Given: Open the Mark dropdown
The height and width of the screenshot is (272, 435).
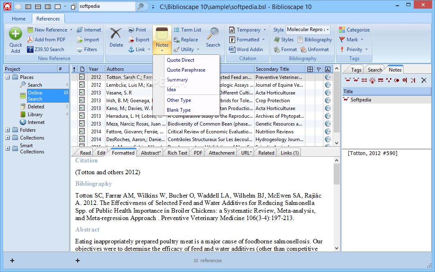Looking at the screenshot, I should 362,40.
